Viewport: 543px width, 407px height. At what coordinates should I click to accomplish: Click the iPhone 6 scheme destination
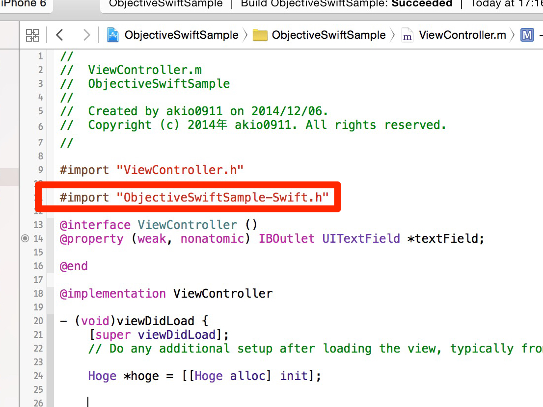click(x=23, y=3)
